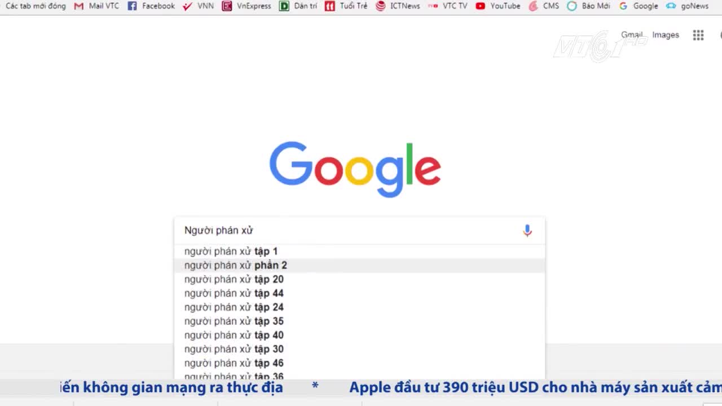Open the Mail VTC bookmark
Viewport: 722px width, 406px height.
click(x=97, y=6)
